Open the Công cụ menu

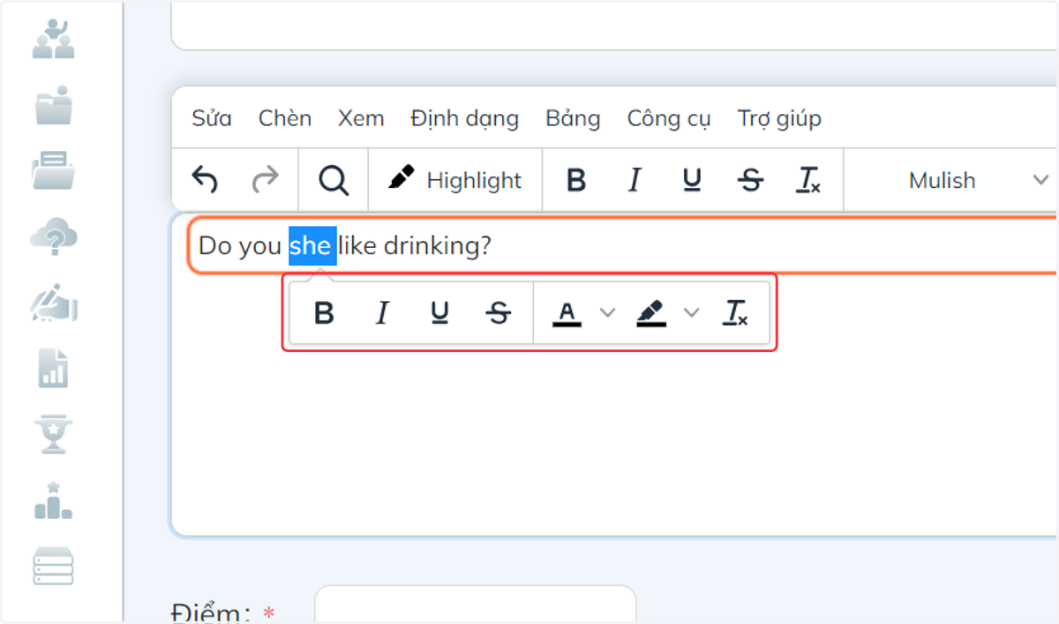coord(669,118)
